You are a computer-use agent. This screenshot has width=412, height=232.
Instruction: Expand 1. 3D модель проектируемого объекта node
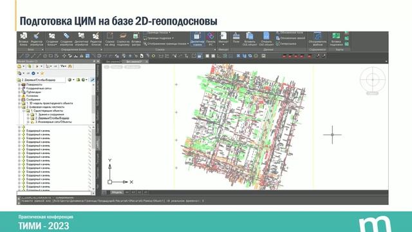pos(19,103)
